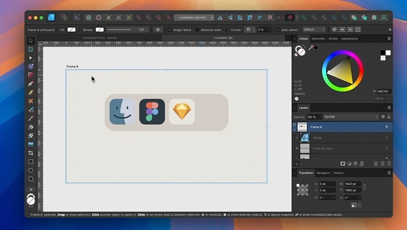This screenshot has height=230, width=407.
Task: Select the Ellipse shape tool
Action: click(31, 170)
